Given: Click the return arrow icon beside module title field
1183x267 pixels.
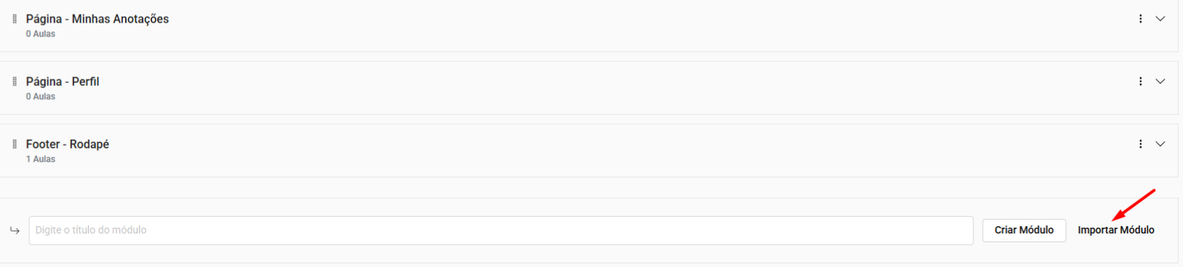Looking at the screenshot, I should pyautogui.click(x=15, y=231).
